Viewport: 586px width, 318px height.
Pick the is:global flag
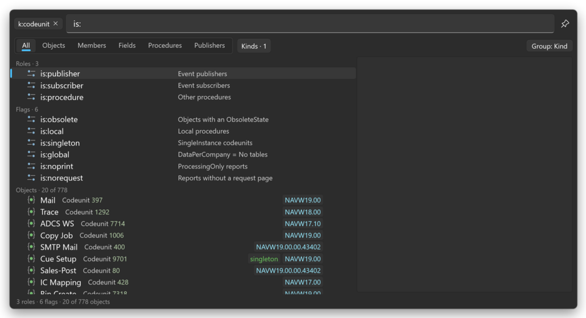(x=184, y=154)
